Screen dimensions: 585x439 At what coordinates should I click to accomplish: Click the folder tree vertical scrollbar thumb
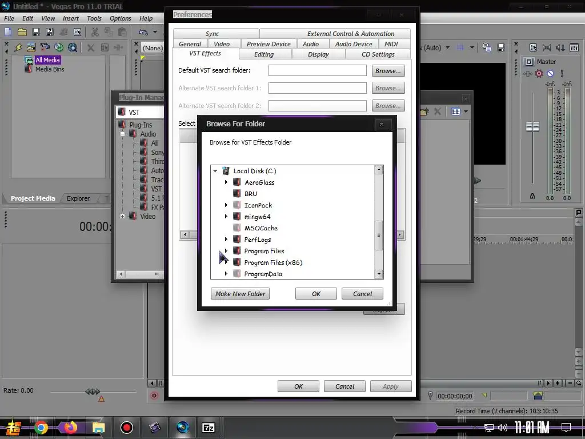(379, 235)
